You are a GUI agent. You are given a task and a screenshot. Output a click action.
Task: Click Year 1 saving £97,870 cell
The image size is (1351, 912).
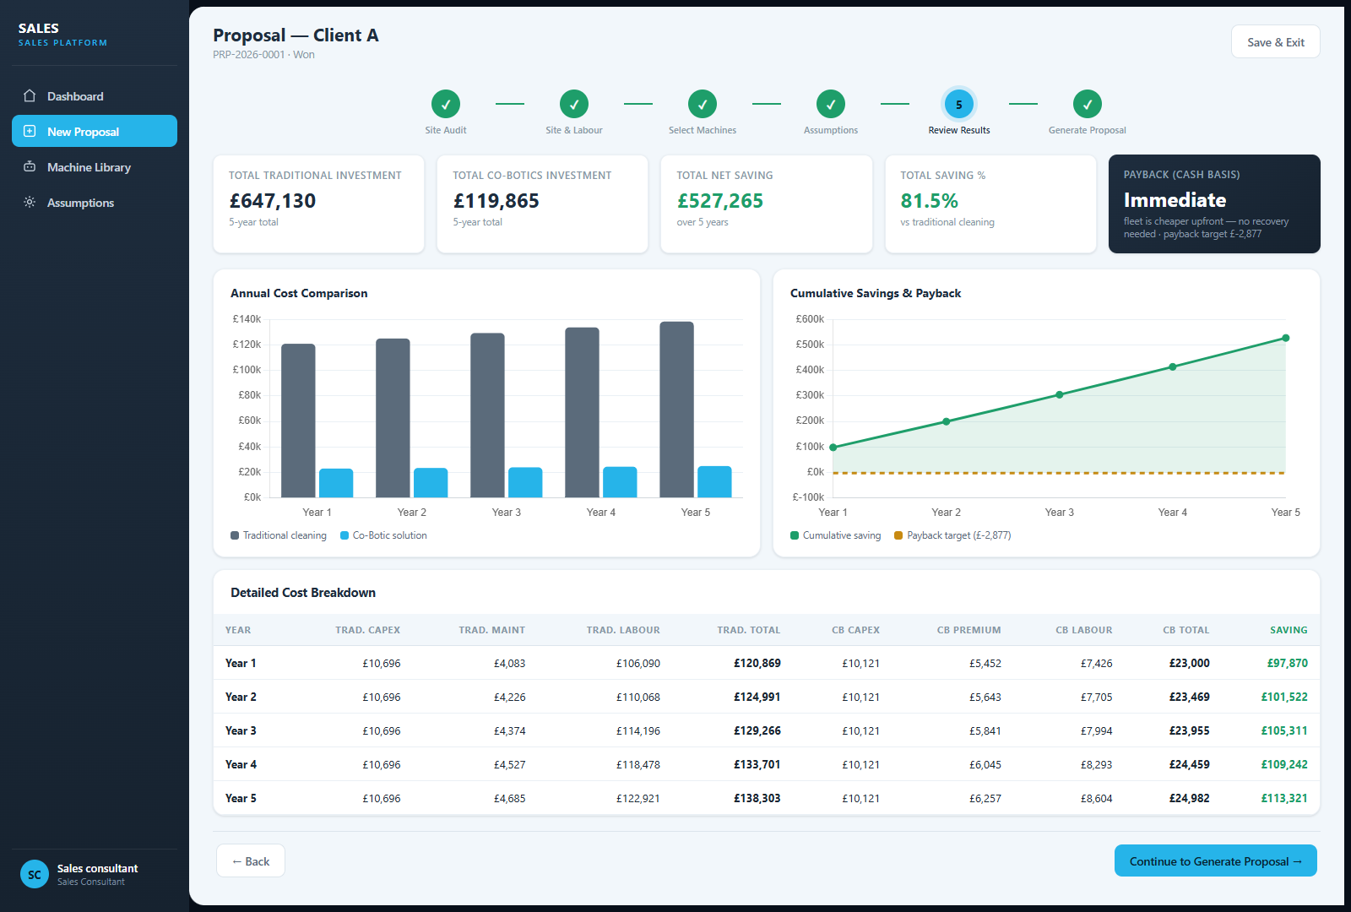[1287, 663]
